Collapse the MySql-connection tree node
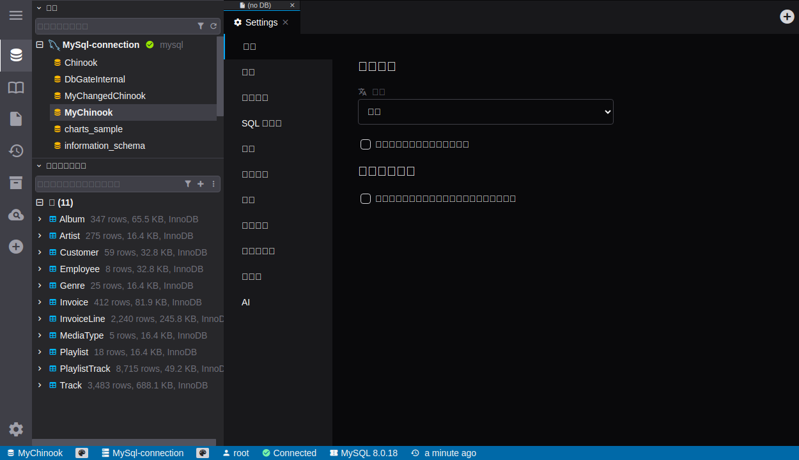Screen dimensions: 799x460 pyautogui.click(x=40, y=45)
